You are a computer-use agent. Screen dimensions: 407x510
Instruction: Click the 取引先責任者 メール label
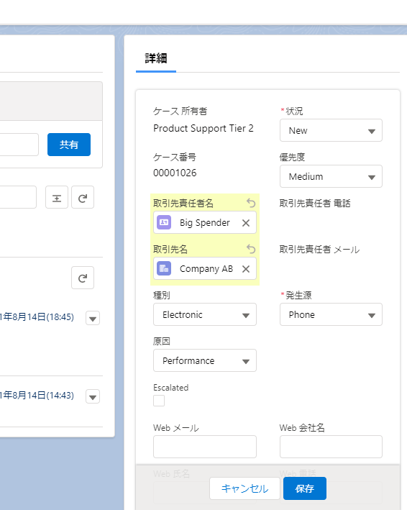point(319,250)
